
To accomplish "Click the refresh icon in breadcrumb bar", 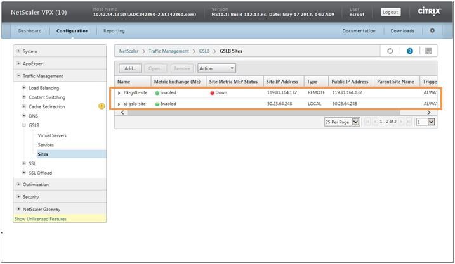I will pos(390,51).
